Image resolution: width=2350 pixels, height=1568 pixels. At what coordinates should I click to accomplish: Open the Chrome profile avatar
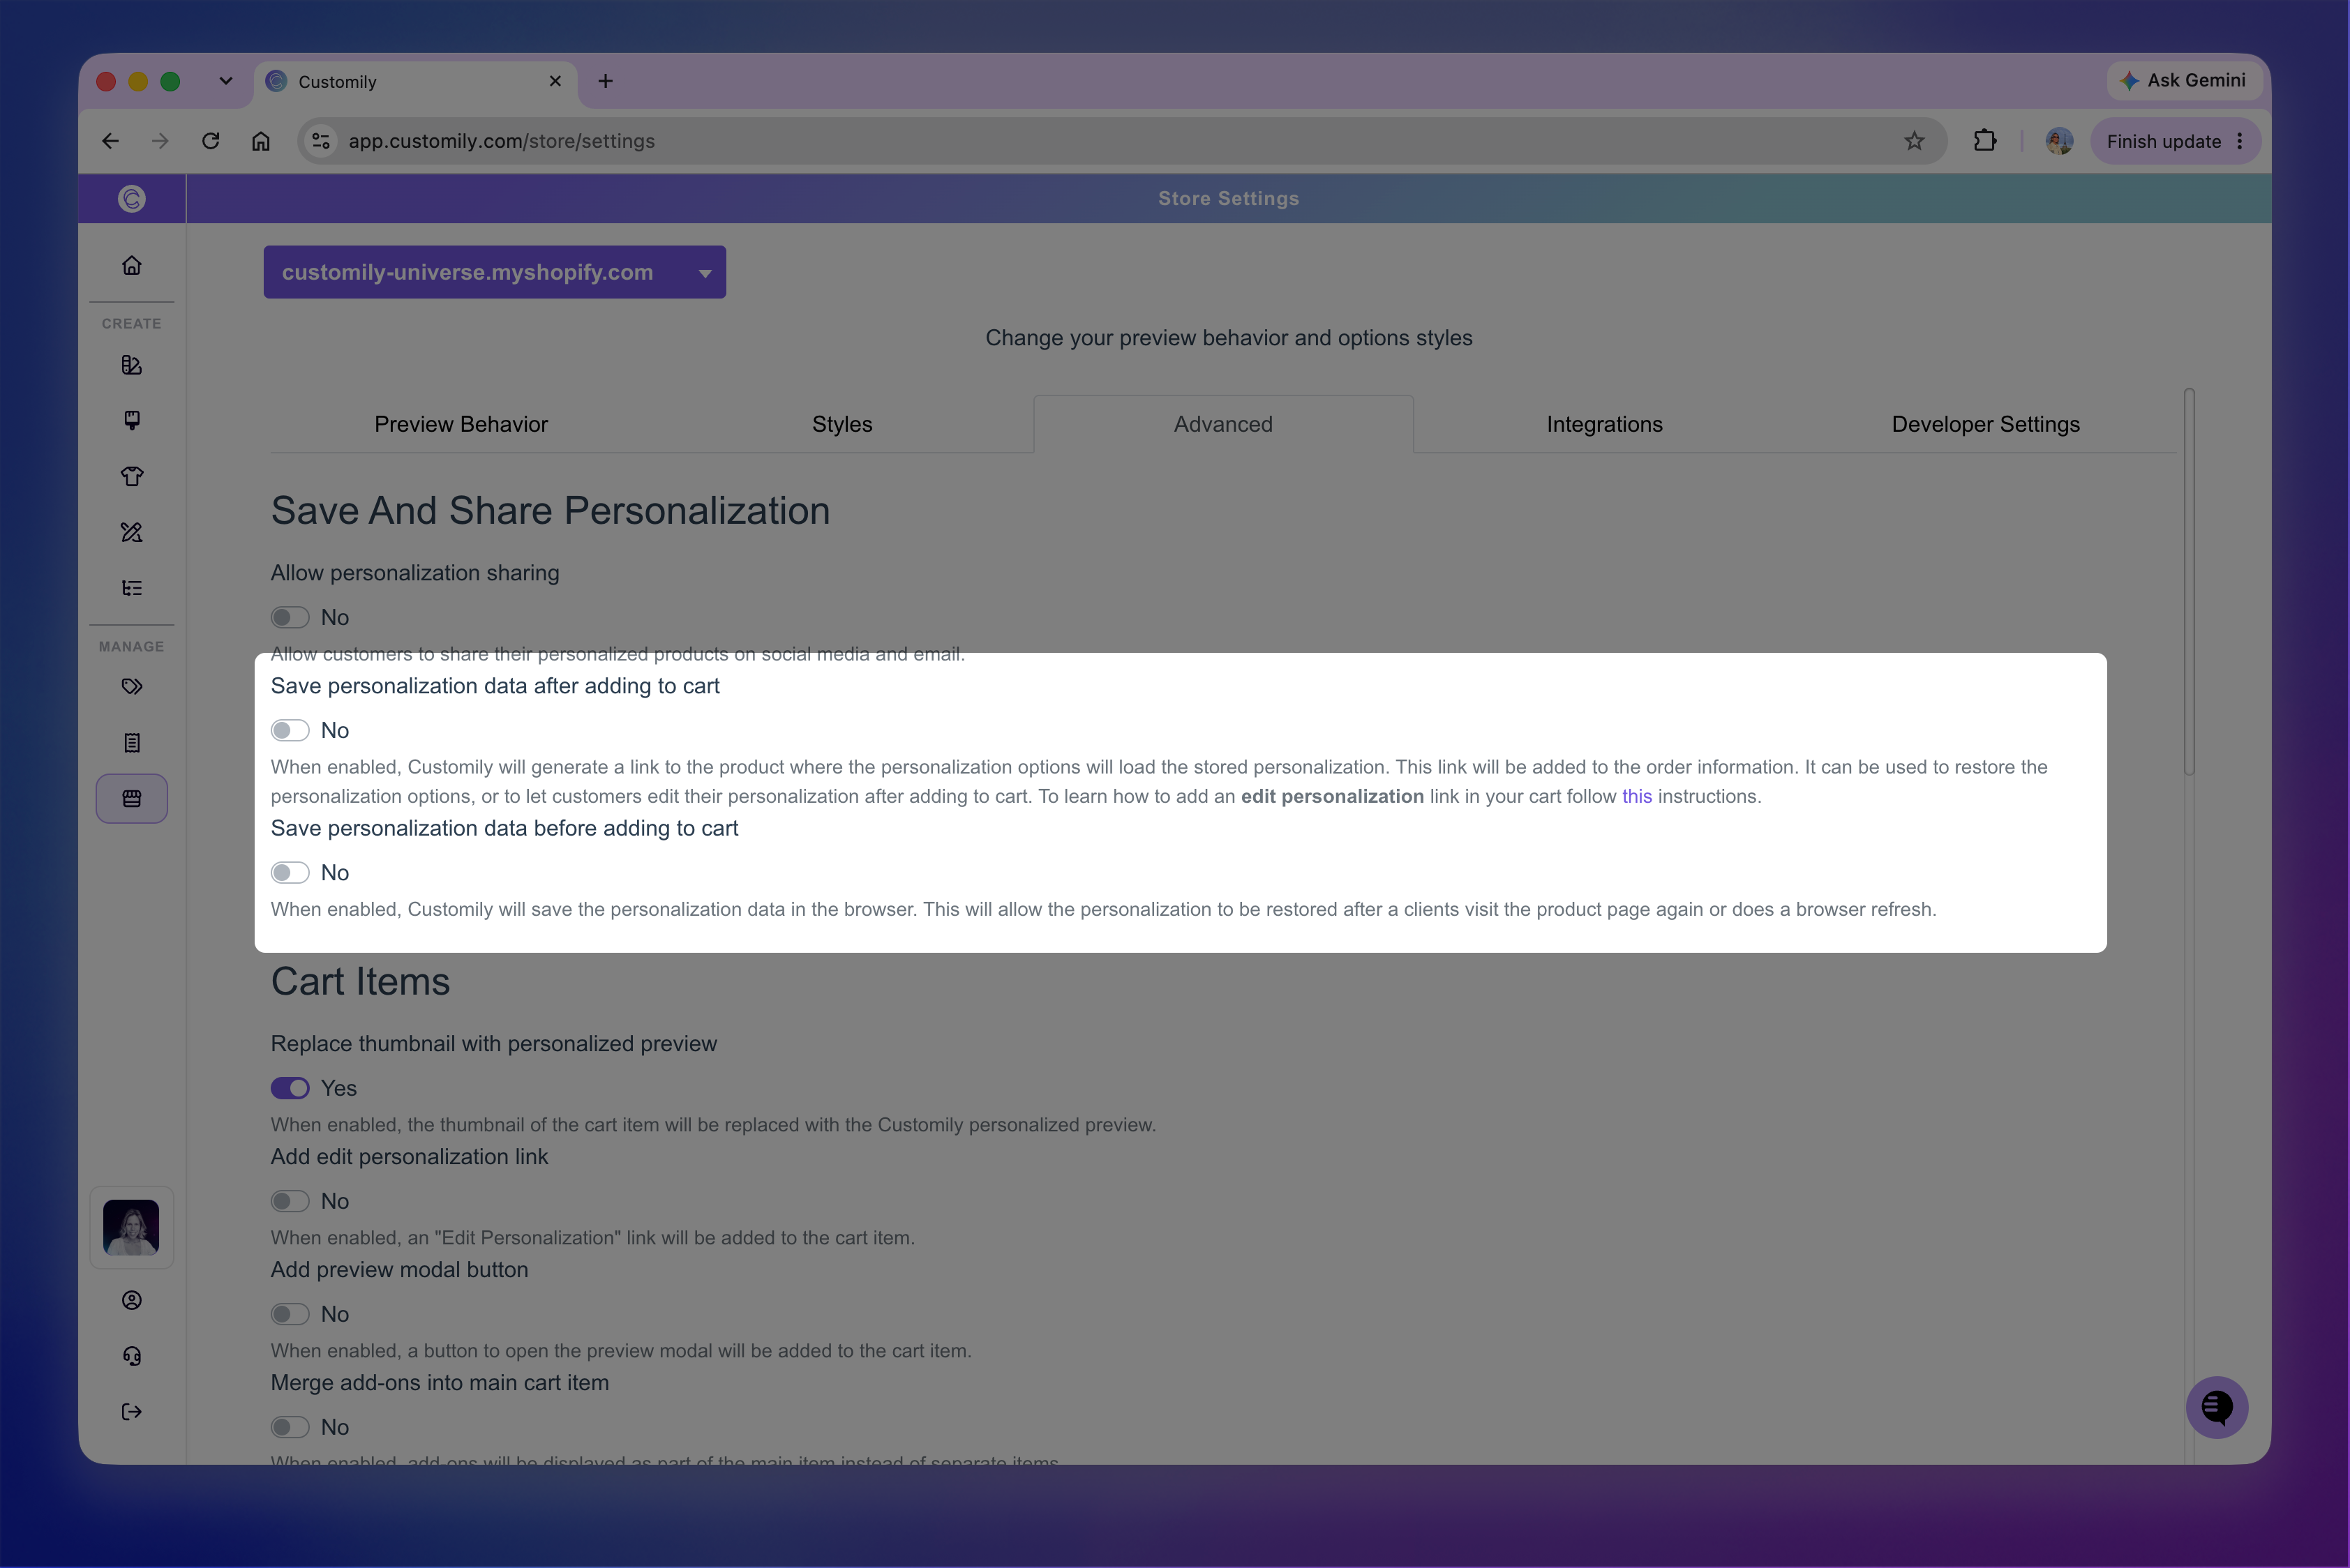pyautogui.click(x=2059, y=141)
